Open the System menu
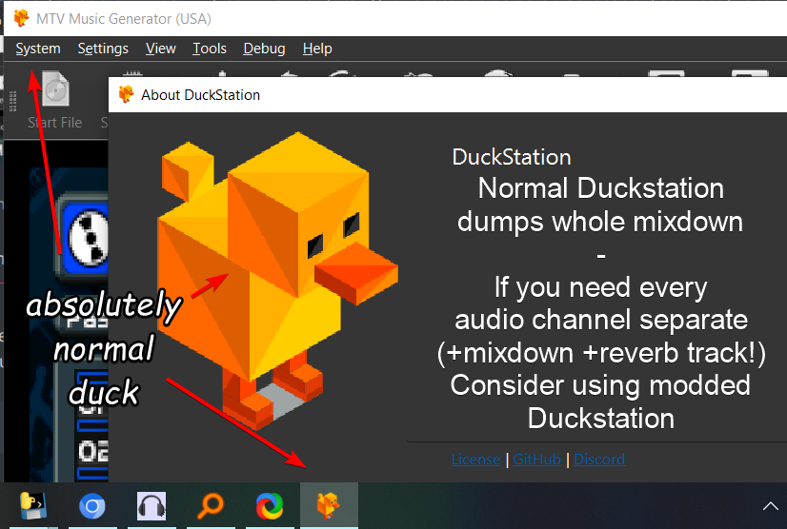Screen dimensions: 787x529 [x=38, y=49]
